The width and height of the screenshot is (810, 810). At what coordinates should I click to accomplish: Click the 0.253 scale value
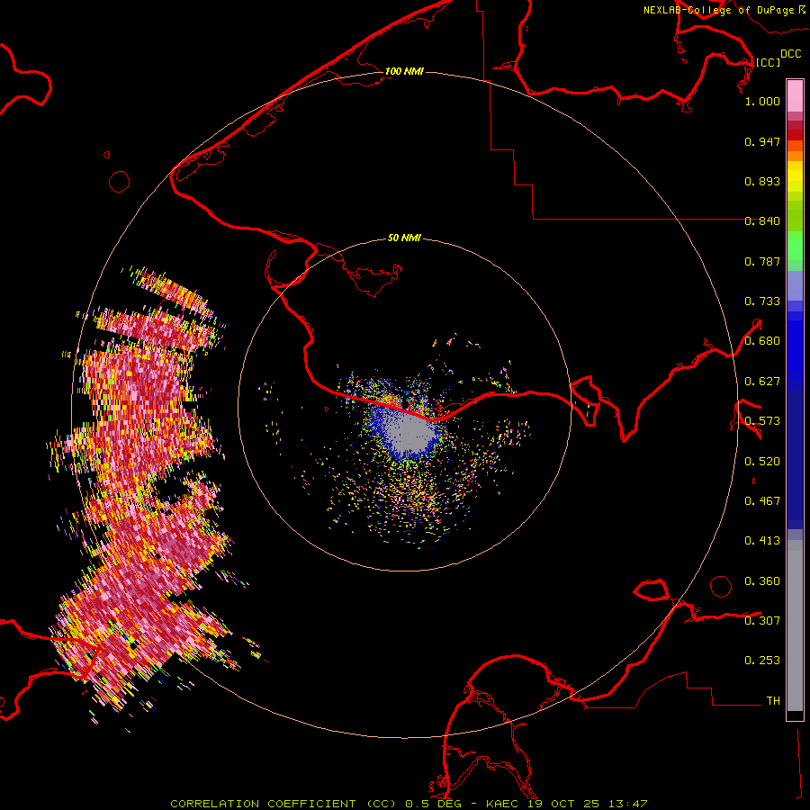[x=762, y=661]
